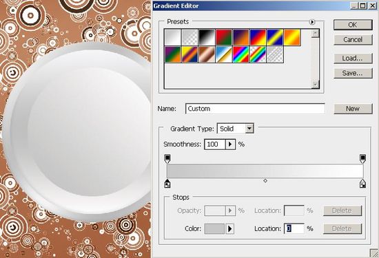The height and width of the screenshot is (258, 379).
Task: Confirm the gradient with OK
Action: (353, 25)
